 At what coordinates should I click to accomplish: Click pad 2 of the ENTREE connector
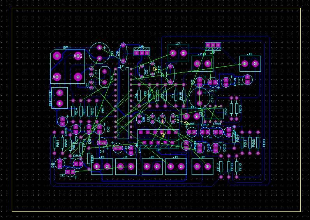pos(60,93)
